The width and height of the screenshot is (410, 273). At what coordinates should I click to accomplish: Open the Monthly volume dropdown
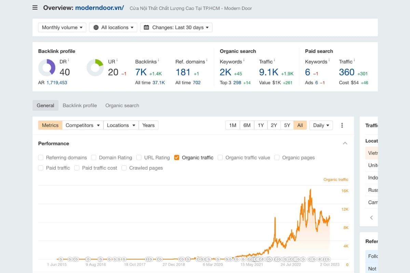click(x=62, y=27)
